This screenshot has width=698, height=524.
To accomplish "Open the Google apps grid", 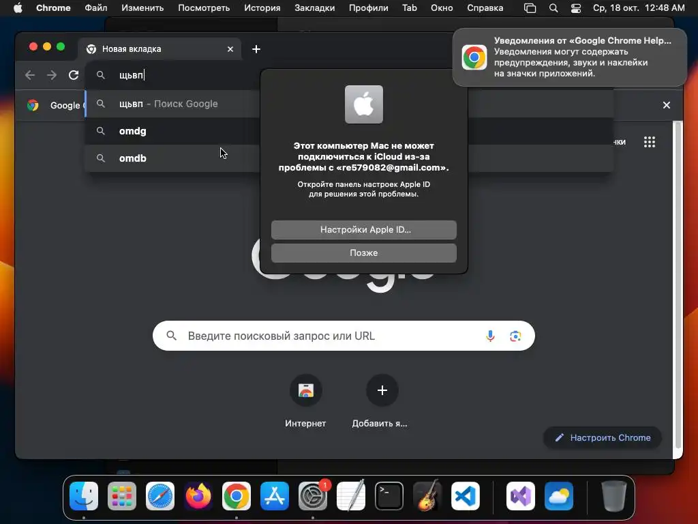I will coord(650,142).
